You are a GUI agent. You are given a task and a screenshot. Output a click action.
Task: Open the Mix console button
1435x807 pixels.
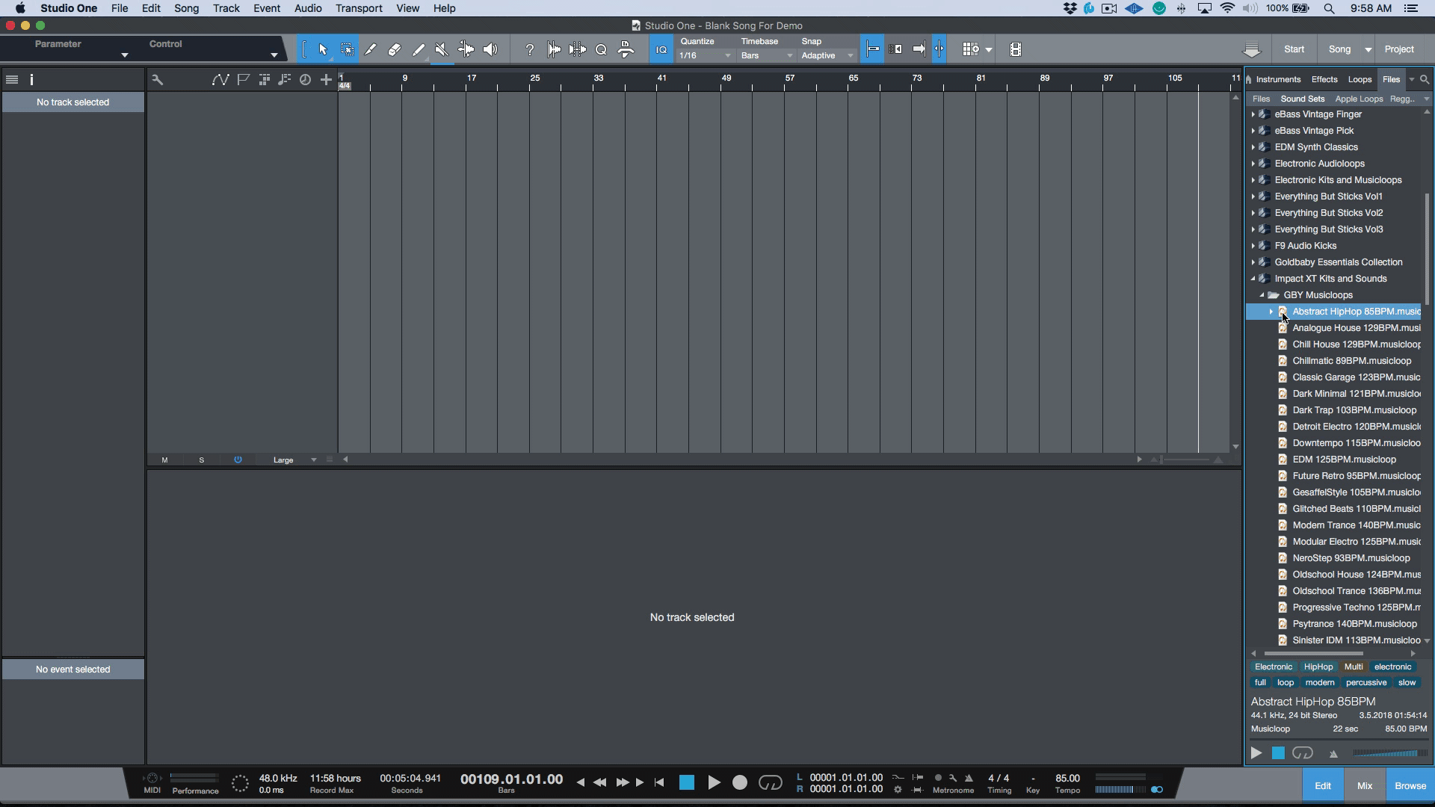[1365, 786]
